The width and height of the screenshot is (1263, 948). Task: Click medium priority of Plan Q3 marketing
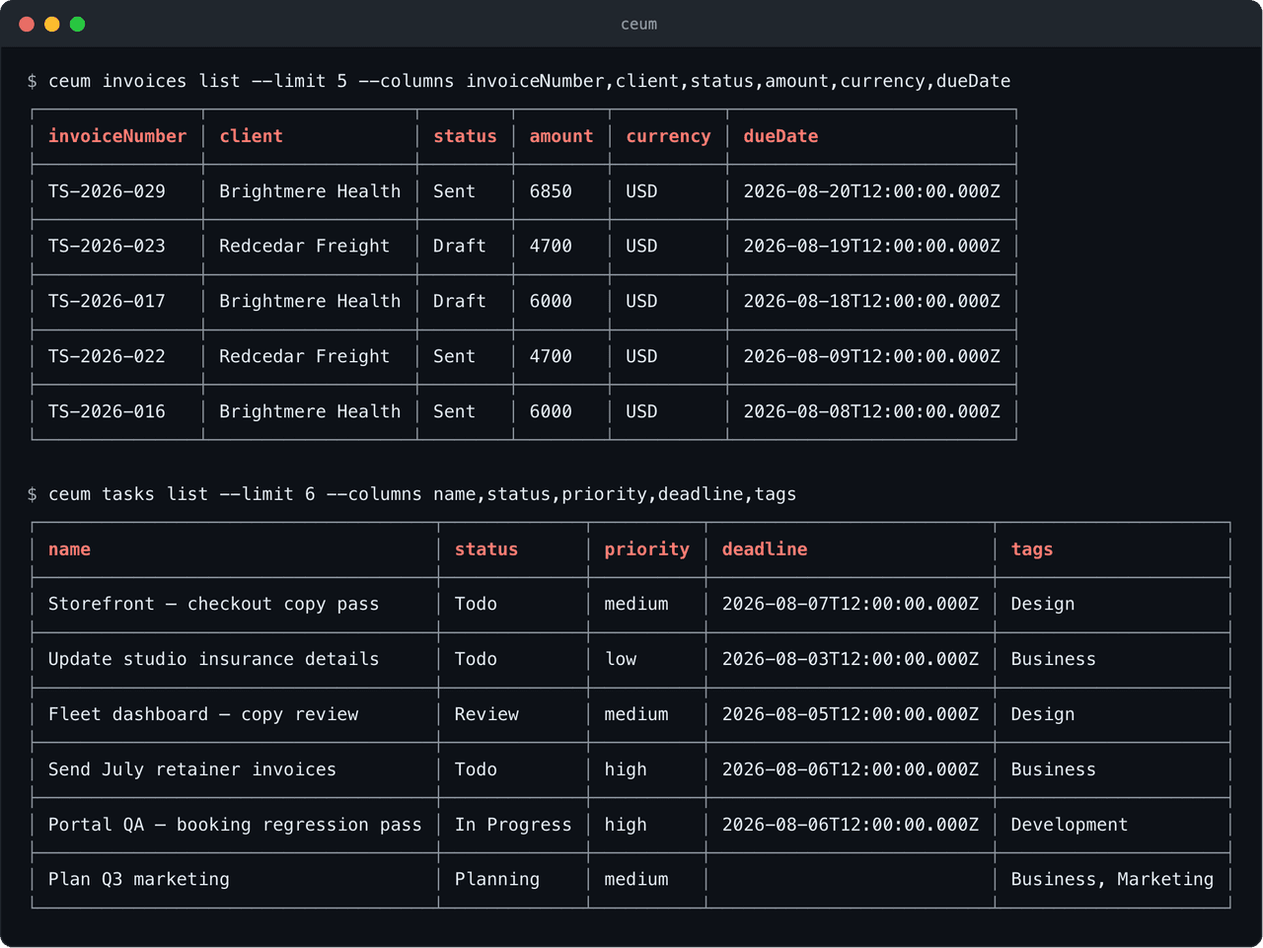tap(636, 879)
